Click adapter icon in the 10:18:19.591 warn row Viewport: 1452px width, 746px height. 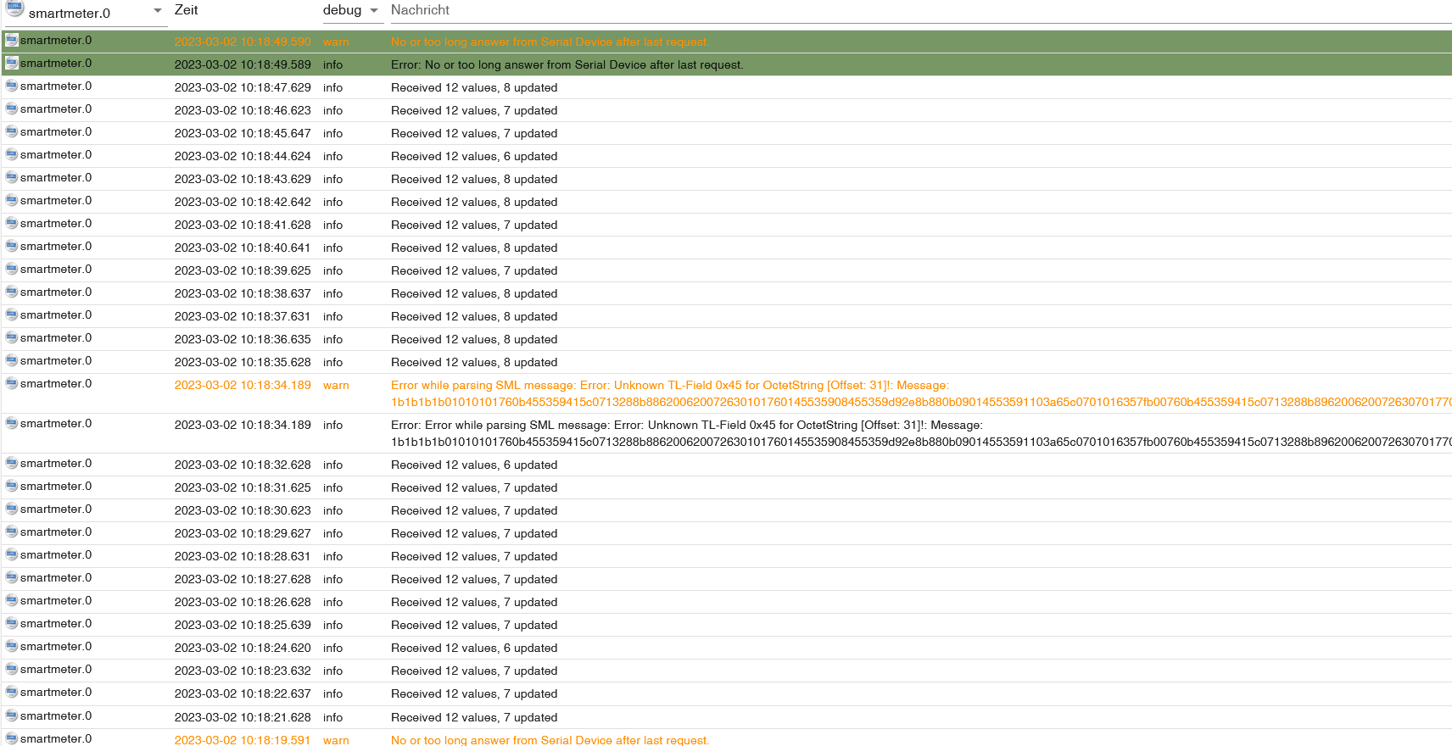click(12, 738)
